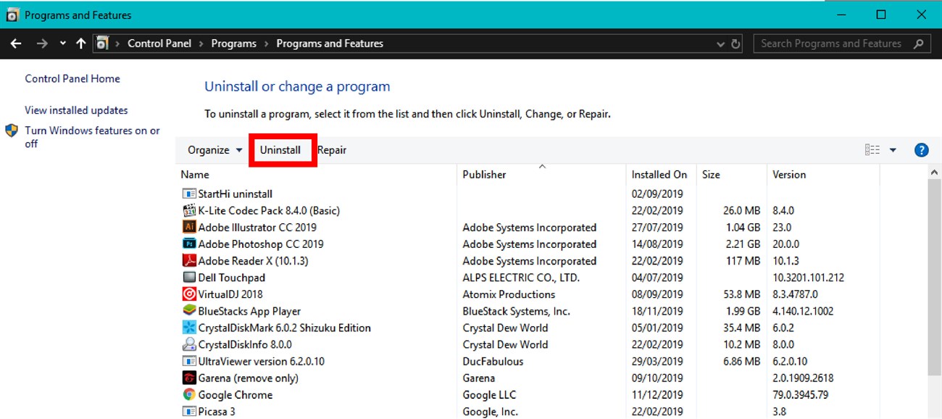Select the VirtualDJ 2018 icon
Image resolution: width=942 pixels, height=419 pixels.
(x=189, y=294)
